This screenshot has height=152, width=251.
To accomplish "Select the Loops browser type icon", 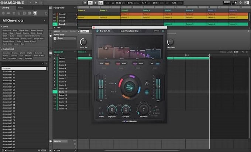I will click(30, 13).
